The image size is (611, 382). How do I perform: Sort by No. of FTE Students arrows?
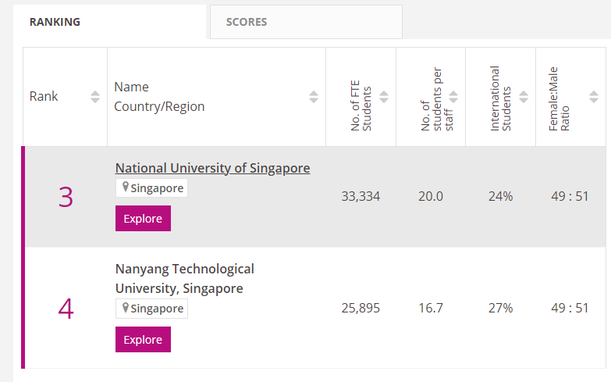[384, 97]
